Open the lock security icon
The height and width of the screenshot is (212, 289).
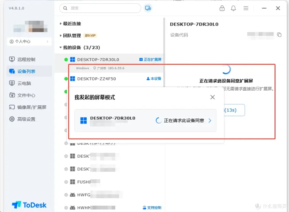[x=222, y=8]
